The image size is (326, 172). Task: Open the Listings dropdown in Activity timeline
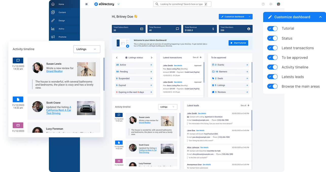tap(87, 49)
